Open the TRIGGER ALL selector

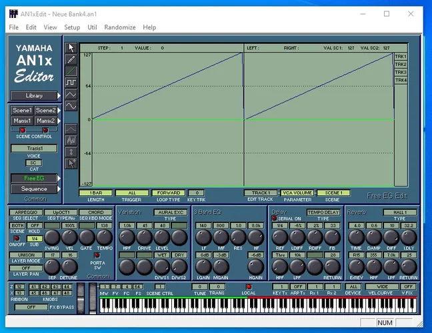tap(132, 193)
